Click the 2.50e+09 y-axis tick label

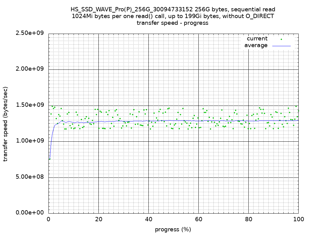click(x=30, y=33)
